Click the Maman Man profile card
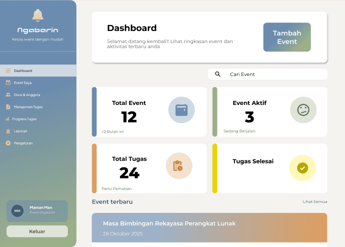This screenshot has height=247, width=345. pos(37,211)
